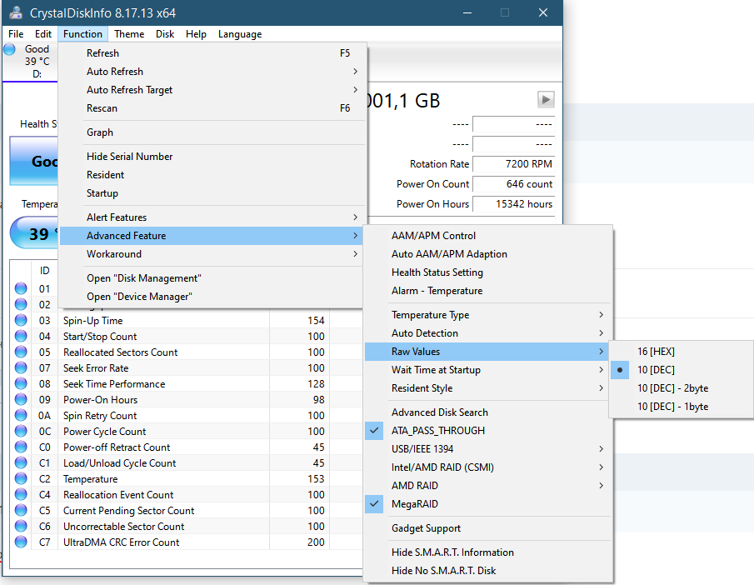Click status orb of attribute ID 01 row

click(21, 288)
